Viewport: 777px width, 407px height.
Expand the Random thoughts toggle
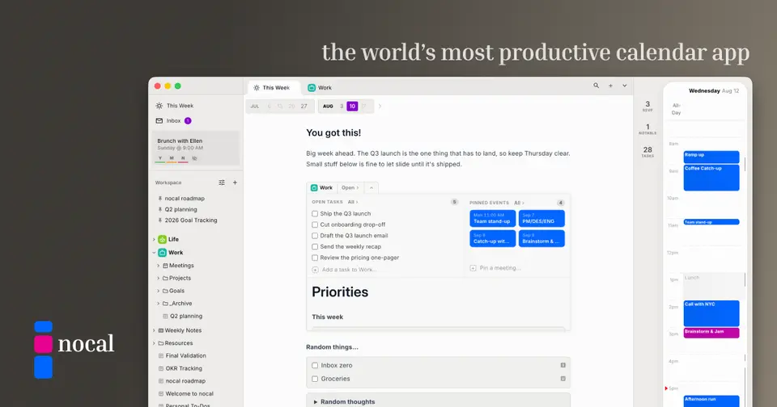pos(316,402)
